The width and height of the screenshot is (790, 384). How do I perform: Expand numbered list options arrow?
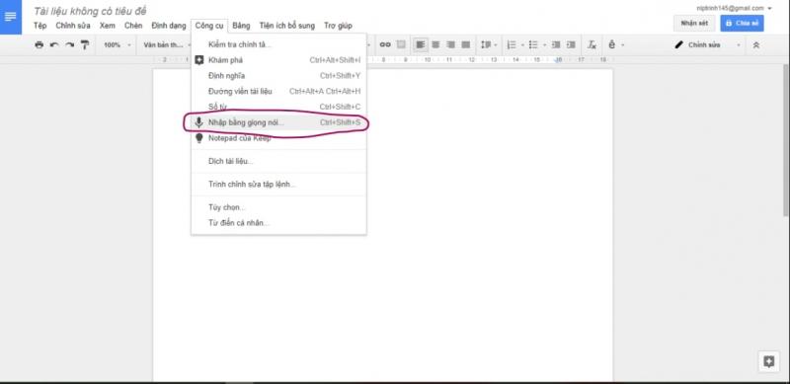pos(522,44)
